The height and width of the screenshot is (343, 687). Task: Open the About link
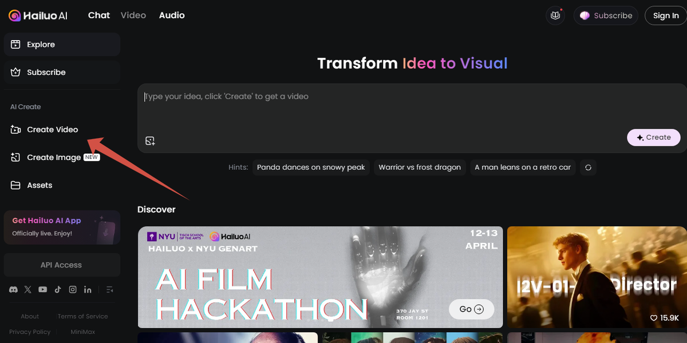[x=30, y=316]
